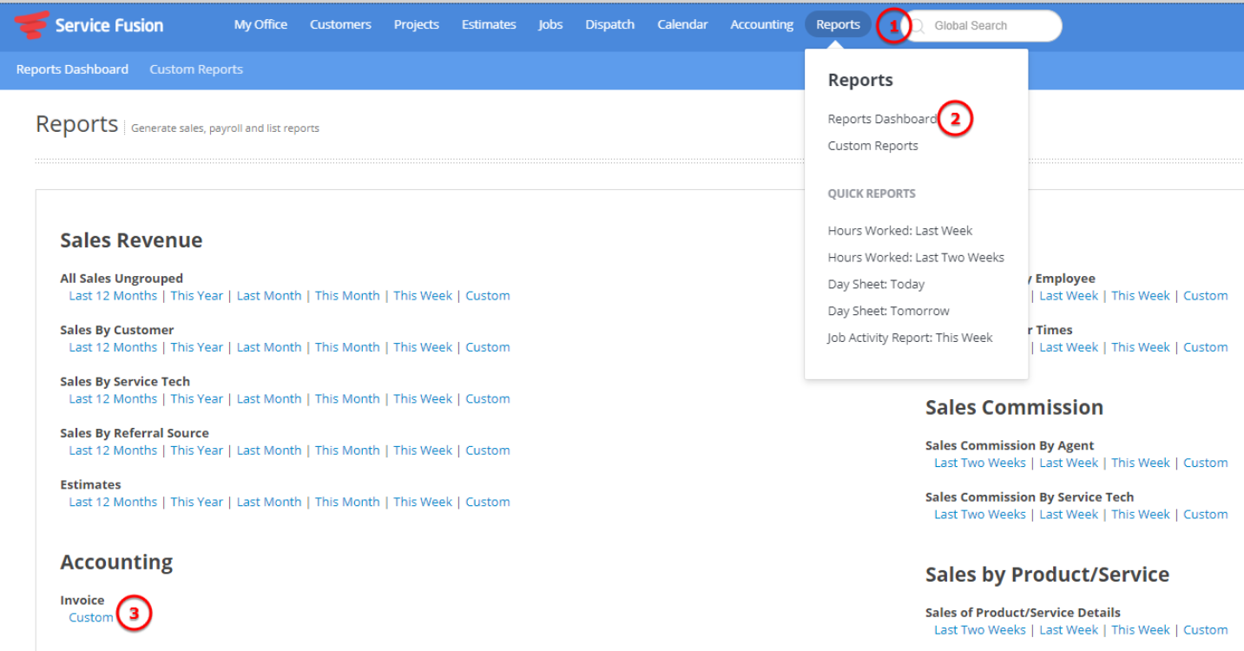This screenshot has width=1244, height=651.
Task: Open Sales By Customer Last 12 Months
Action: coord(113,347)
